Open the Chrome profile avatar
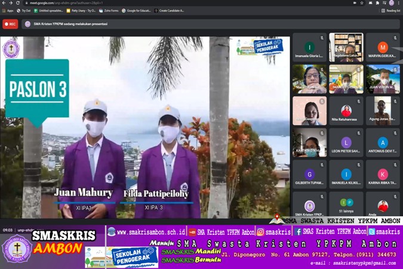 pos(392,3)
